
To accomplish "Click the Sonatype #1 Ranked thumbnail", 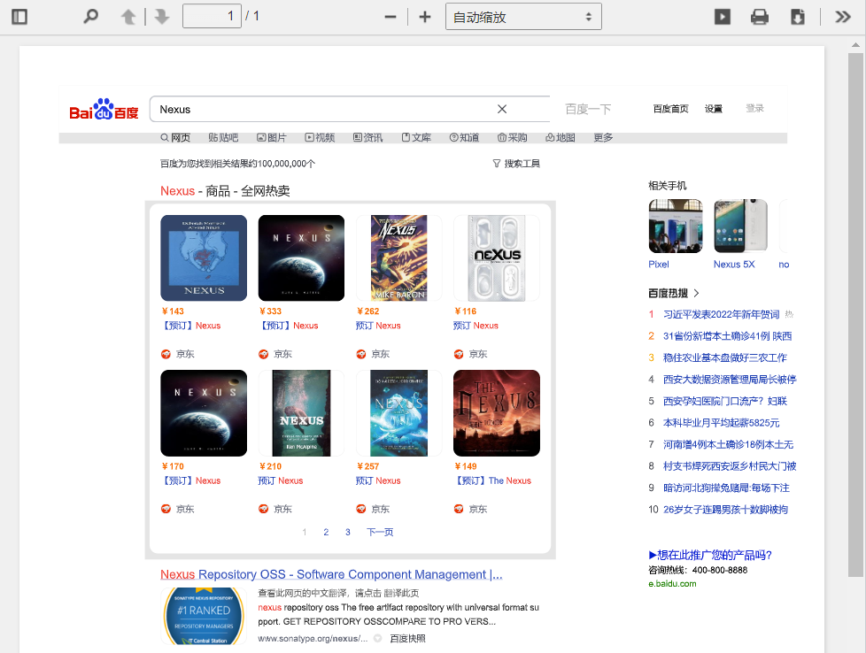I will (x=204, y=616).
